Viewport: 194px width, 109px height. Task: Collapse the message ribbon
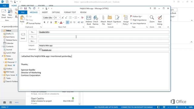click(x=168, y=27)
